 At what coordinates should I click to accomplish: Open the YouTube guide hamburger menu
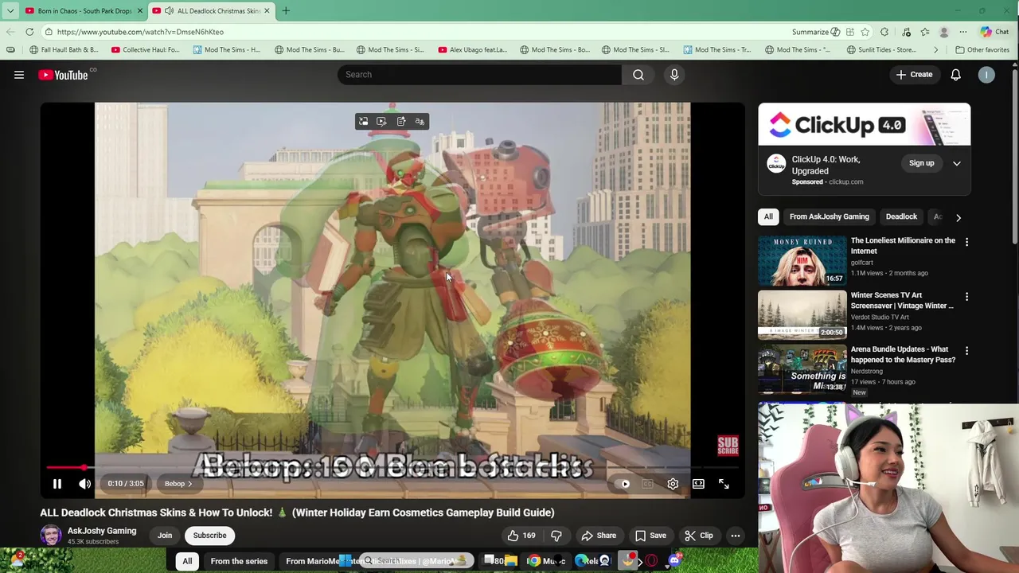[x=19, y=75]
